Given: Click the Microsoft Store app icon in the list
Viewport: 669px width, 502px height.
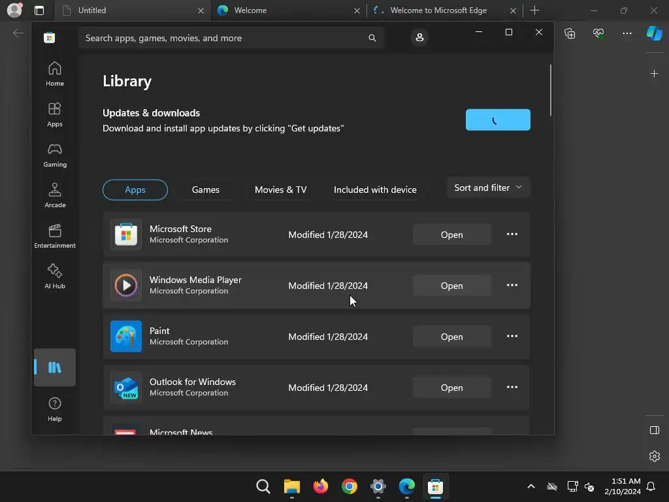Looking at the screenshot, I should [126, 235].
